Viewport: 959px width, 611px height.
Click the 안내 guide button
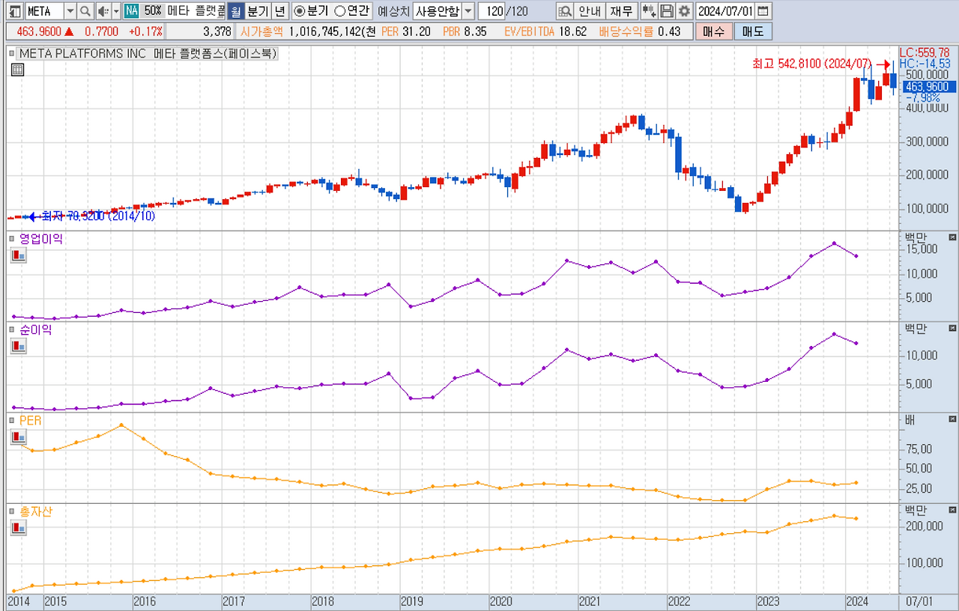click(x=590, y=11)
